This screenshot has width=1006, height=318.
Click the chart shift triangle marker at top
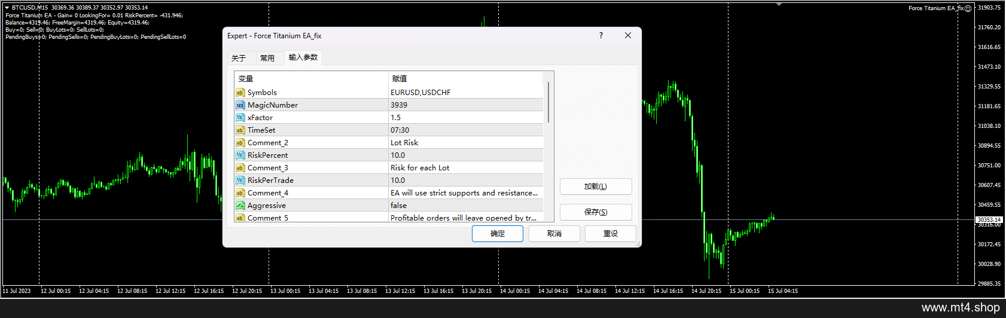779,4
